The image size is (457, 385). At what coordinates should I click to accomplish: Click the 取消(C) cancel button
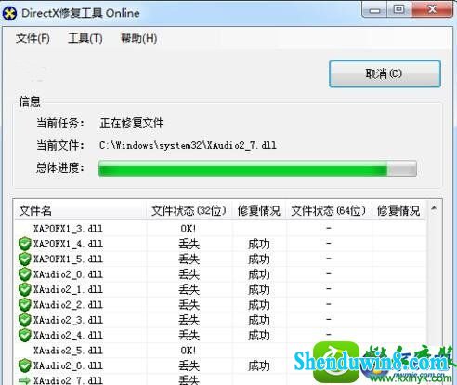pyautogui.click(x=385, y=73)
